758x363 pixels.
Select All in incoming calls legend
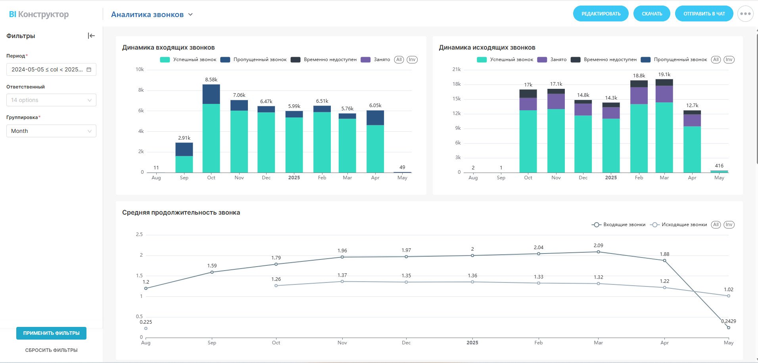(399, 60)
